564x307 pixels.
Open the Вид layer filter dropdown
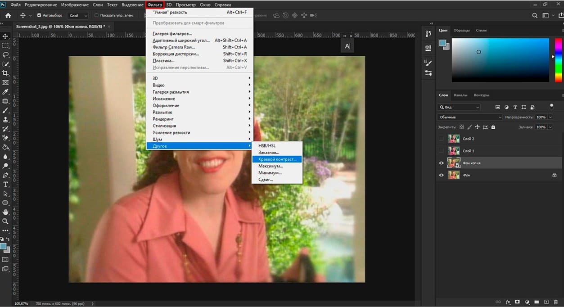pos(459,107)
